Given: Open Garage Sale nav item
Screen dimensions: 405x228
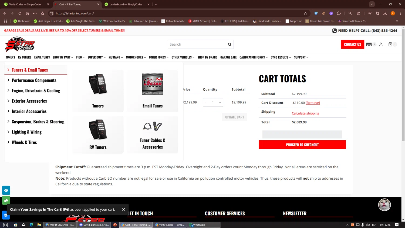Looking at the screenshot, I should [228, 57].
